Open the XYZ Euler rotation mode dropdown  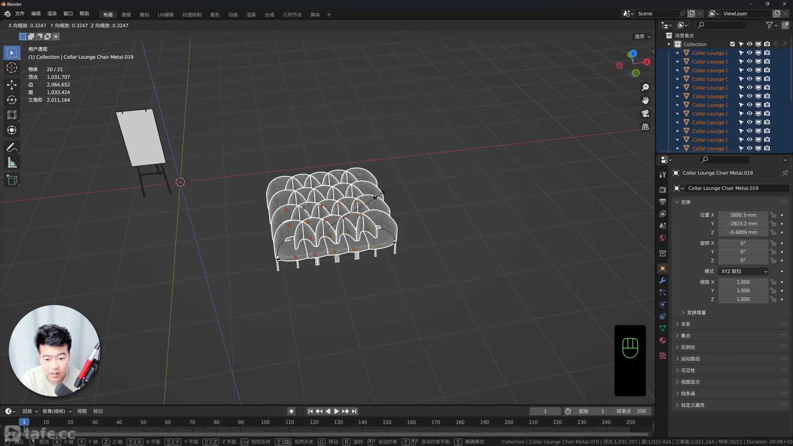click(x=743, y=271)
